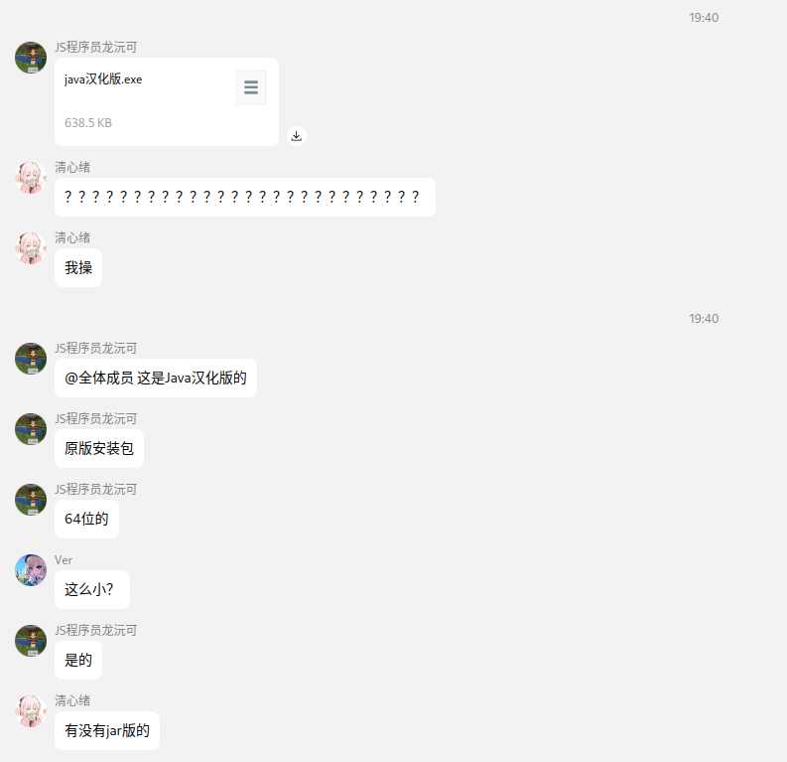The image size is (787, 762).
Task: Click the 638.5 KB file size text
Action: (x=88, y=123)
